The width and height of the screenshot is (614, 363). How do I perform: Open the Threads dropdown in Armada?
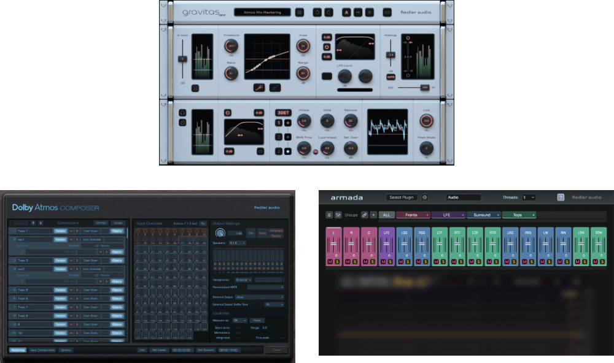click(x=529, y=197)
